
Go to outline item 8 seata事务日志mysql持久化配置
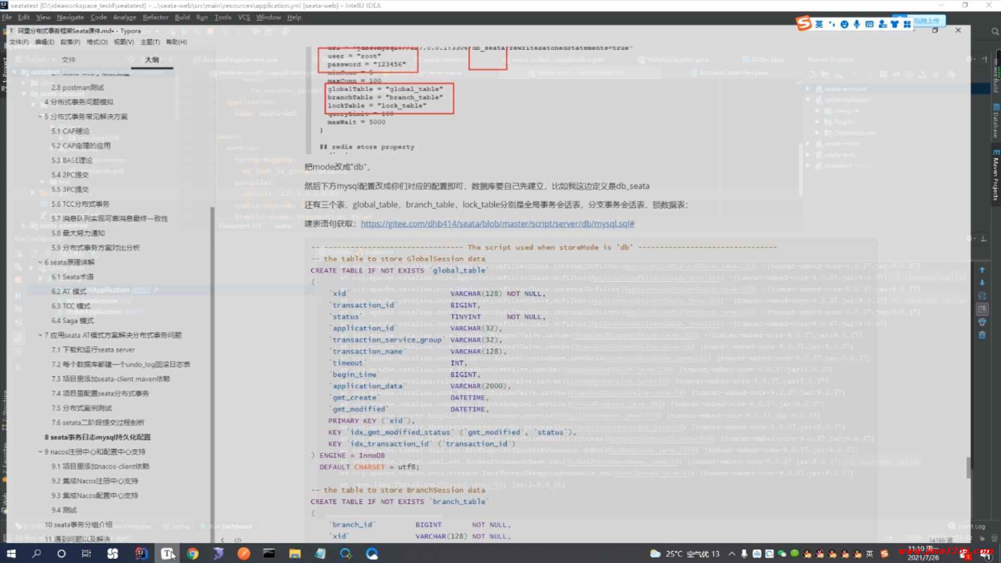97,437
